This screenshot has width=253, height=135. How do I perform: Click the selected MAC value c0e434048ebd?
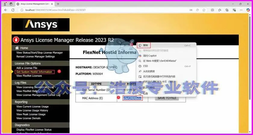click(x=133, y=98)
